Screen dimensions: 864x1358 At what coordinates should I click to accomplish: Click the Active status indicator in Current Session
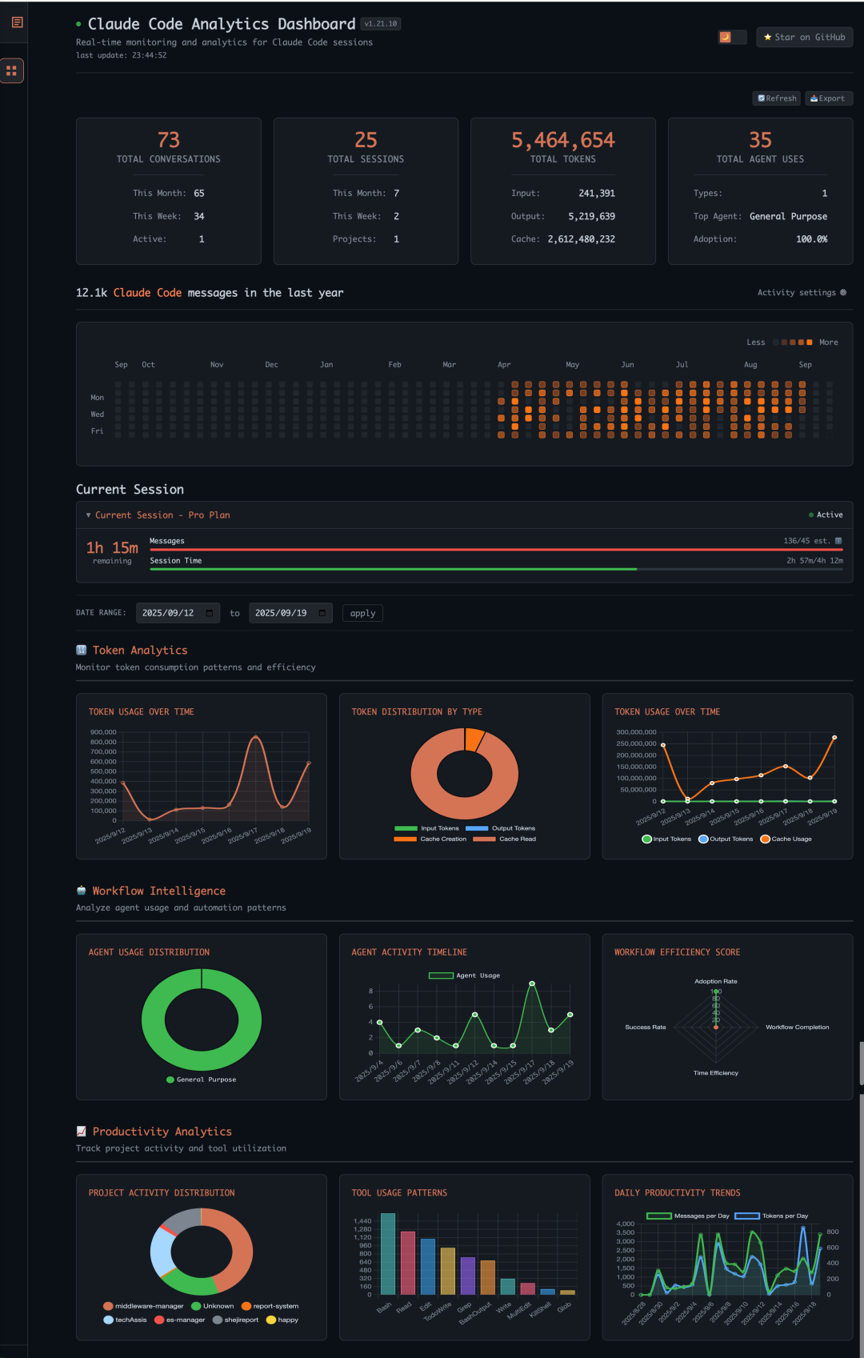[826, 515]
